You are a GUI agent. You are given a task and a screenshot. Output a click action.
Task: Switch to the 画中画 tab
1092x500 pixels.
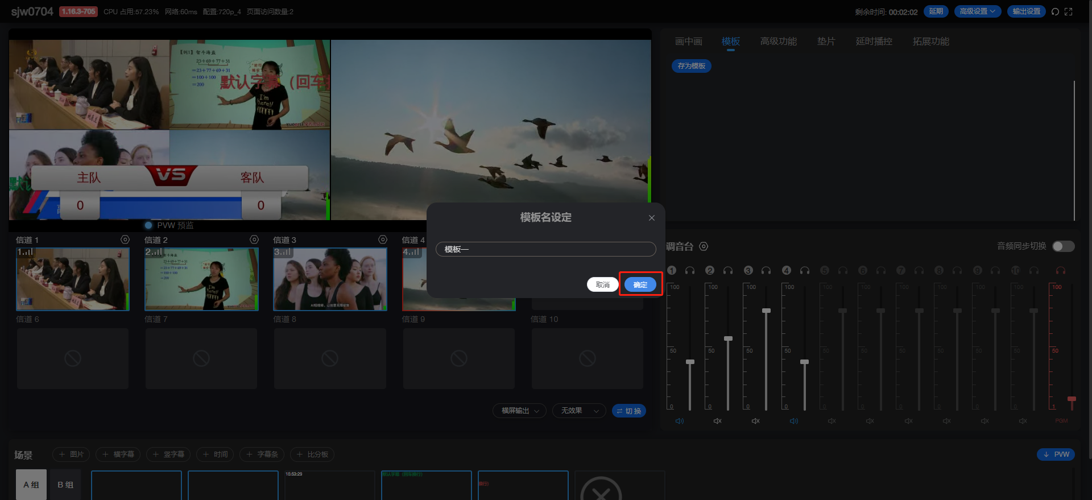[x=688, y=42]
